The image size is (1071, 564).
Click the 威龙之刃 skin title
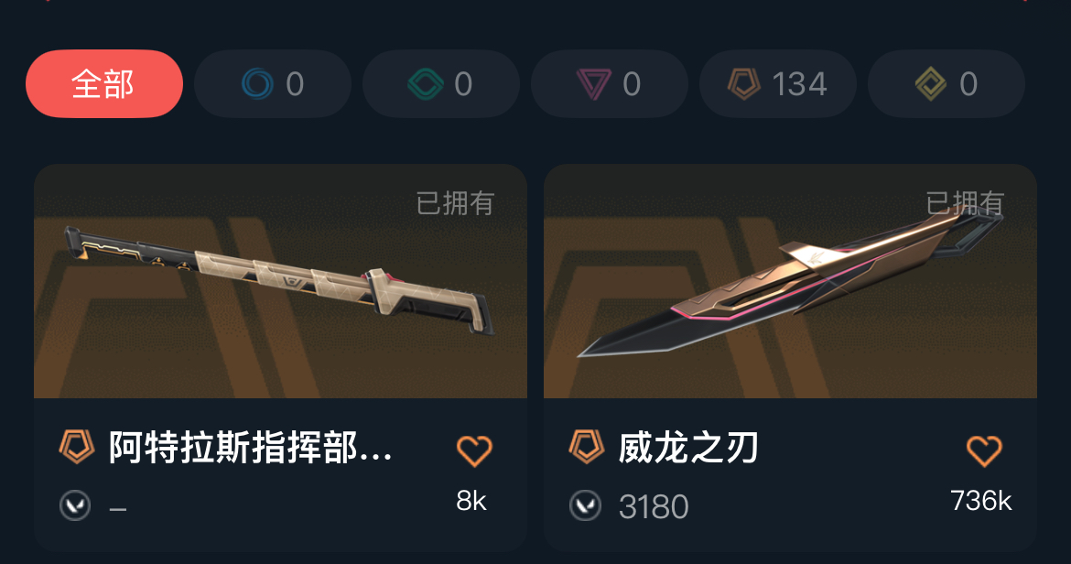tap(688, 449)
